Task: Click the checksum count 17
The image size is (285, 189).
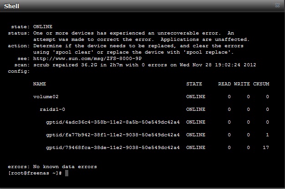Action: coord(266,148)
